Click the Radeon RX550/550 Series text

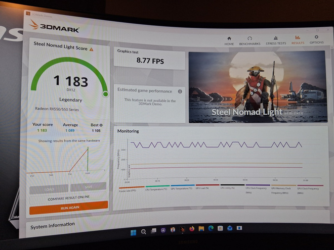[57, 109]
